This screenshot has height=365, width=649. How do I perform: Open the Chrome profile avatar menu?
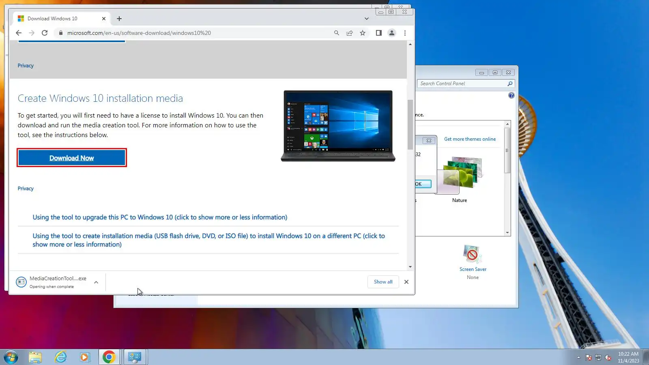(x=392, y=33)
